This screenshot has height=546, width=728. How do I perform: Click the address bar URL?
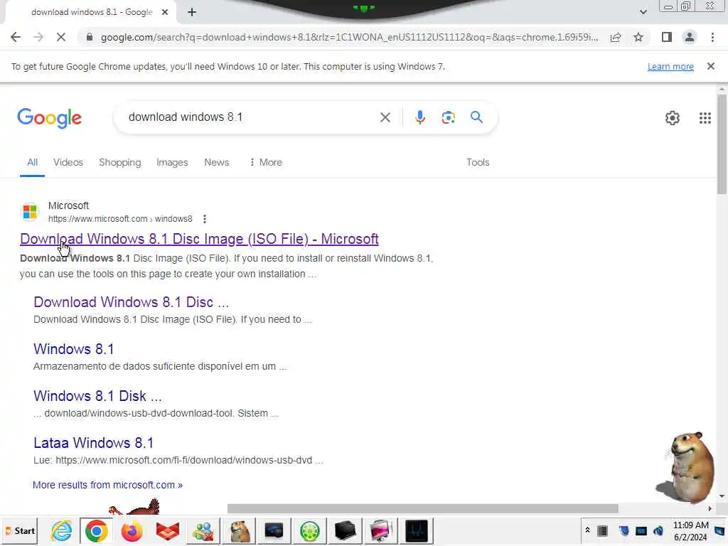tap(349, 37)
